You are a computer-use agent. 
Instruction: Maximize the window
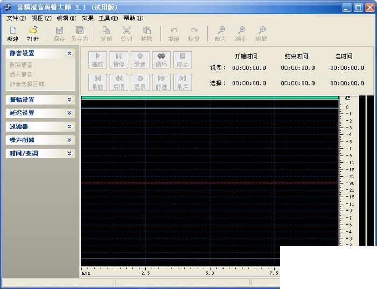tap(358, 8)
